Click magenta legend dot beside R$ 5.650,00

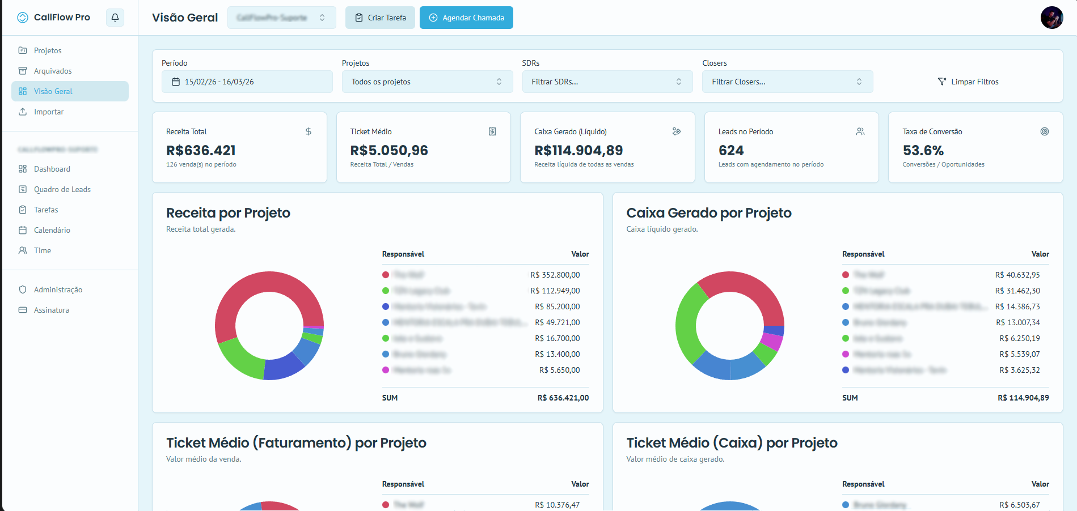coord(386,370)
